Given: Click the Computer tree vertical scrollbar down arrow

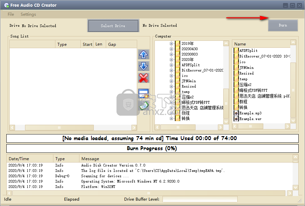Looking at the screenshot, I should (226, 121).
